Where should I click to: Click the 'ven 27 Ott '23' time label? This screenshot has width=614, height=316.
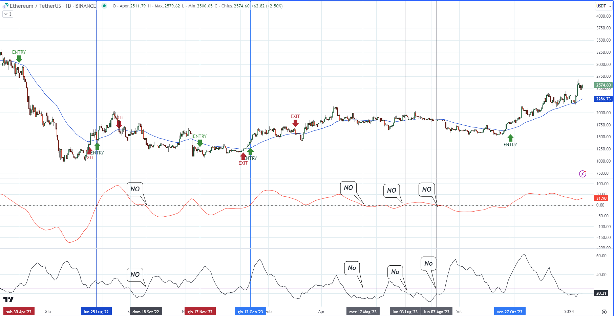pos(510,312)
